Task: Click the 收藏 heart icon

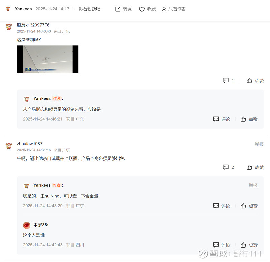Action: 142,9
